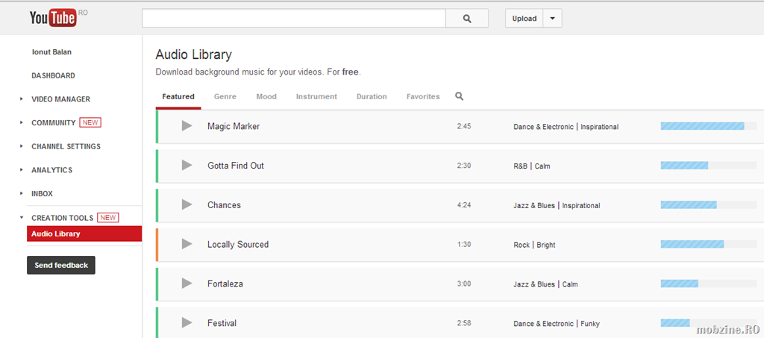
Task: Play the Locally Sourced track
Action: click(x=187, y=244)
